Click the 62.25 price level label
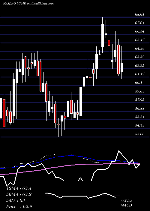 click(x=140, y=65)
